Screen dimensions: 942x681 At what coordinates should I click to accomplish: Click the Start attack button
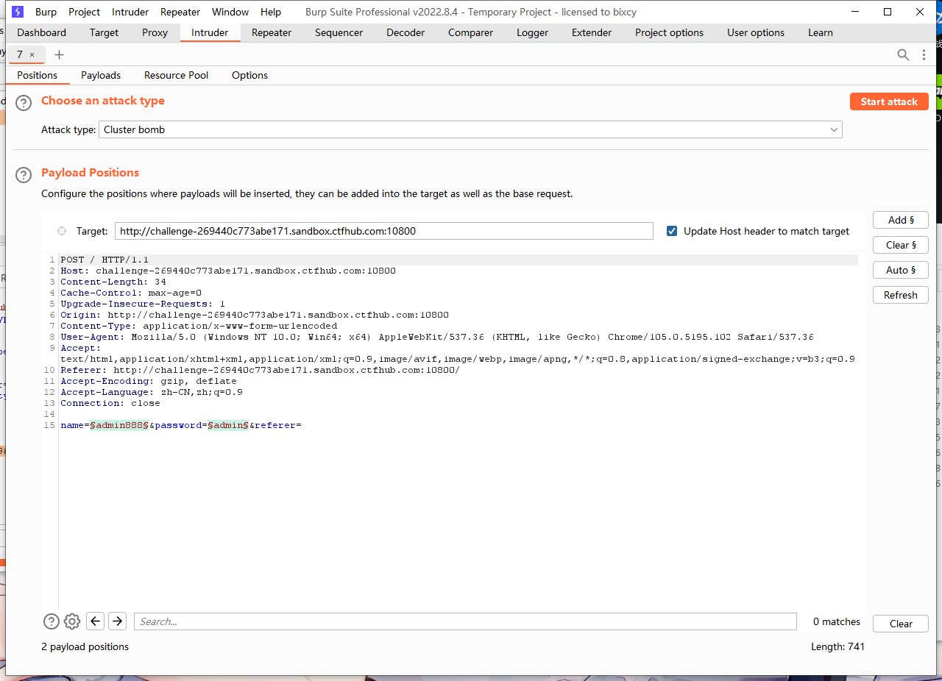889,101
